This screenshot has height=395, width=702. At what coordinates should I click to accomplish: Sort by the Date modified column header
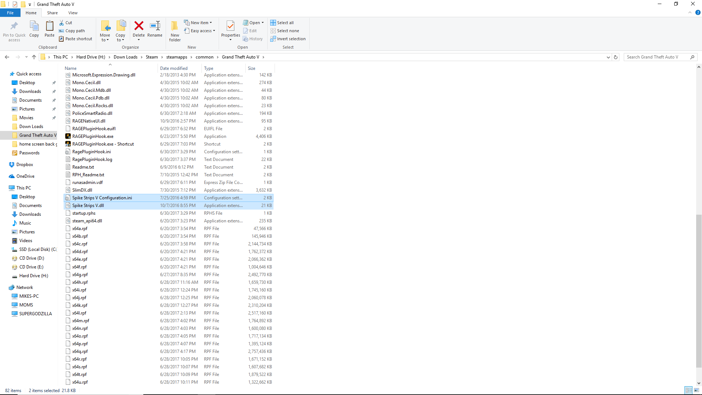pos(174,68)
